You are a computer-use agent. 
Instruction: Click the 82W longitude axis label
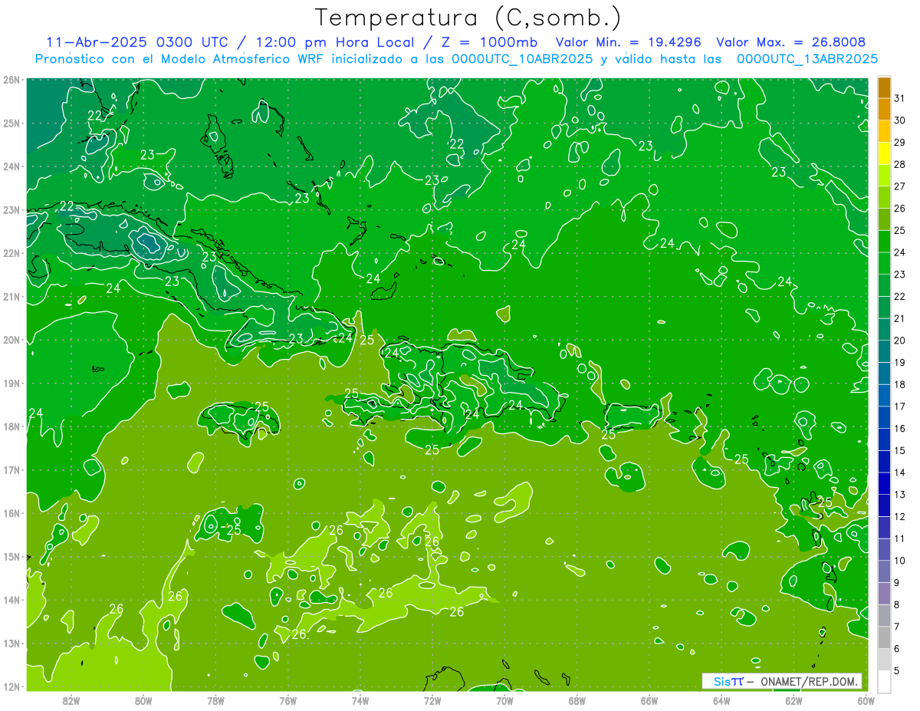click(71, 699)
